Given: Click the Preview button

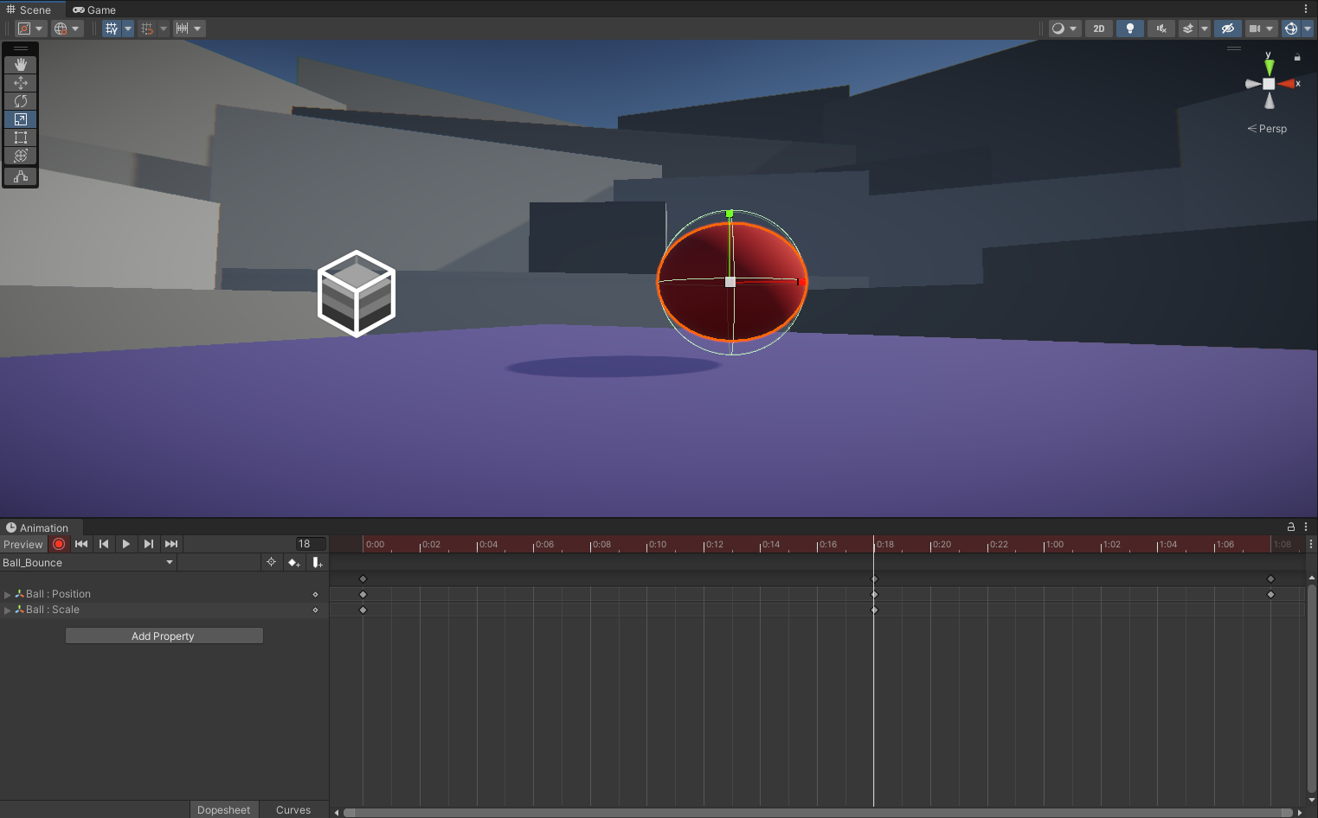Looking at the screenshot, I should 23,545.
